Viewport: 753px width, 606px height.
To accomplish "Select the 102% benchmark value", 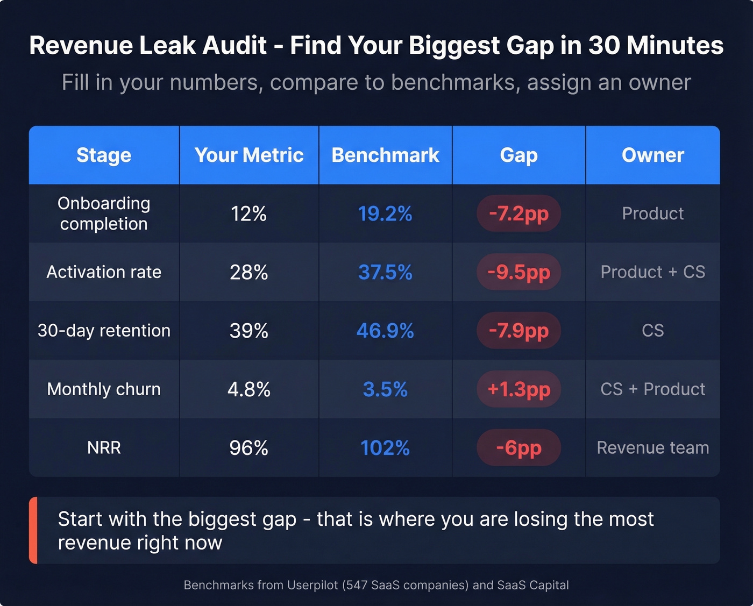I will 385,447.
